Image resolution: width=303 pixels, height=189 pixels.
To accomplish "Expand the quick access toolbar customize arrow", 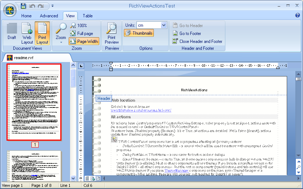I will tap(52, 6).
